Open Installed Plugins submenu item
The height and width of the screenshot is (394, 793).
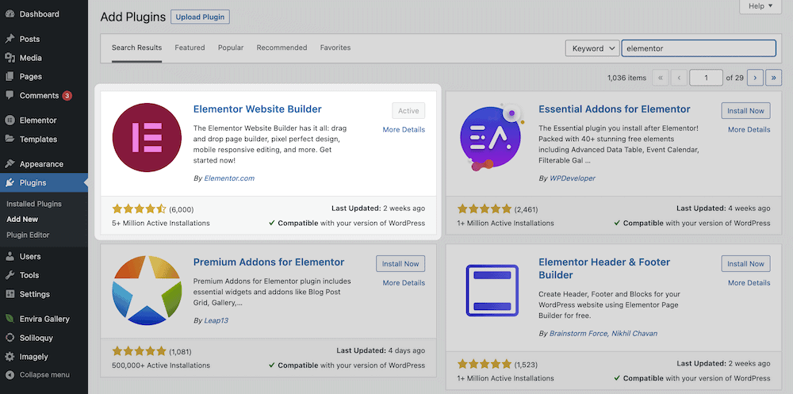[34, 204]
